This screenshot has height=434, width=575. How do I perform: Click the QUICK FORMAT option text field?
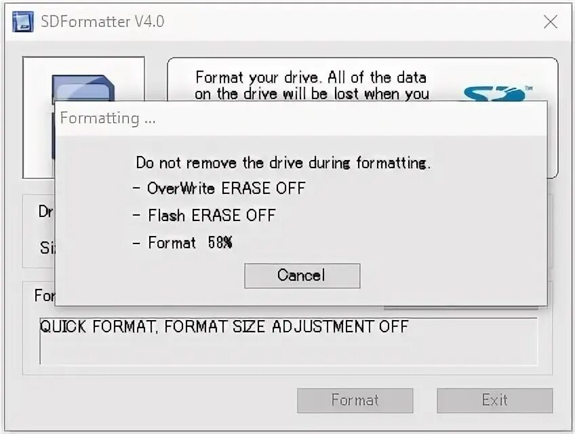288,341
